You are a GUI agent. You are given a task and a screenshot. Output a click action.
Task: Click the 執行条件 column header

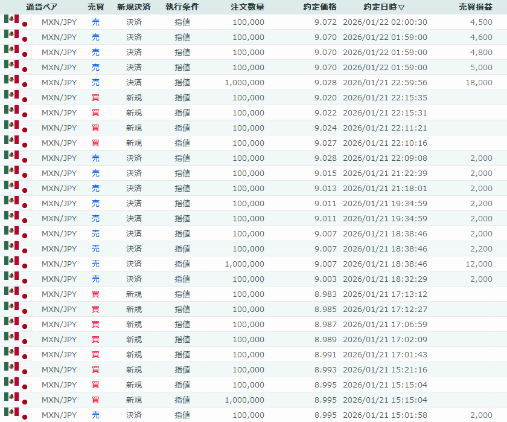click(182, 7)
